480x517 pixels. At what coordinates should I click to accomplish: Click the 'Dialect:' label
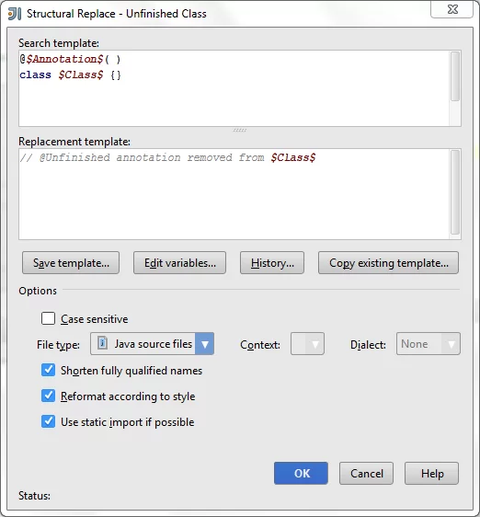(x=368, y=345)
